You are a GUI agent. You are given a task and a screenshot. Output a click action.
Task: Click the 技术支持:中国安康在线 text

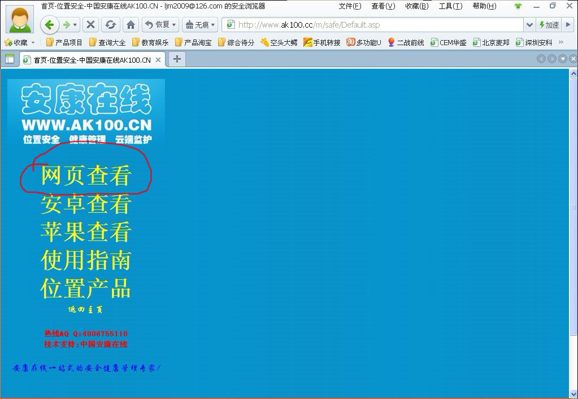click(x=86, y=344)
